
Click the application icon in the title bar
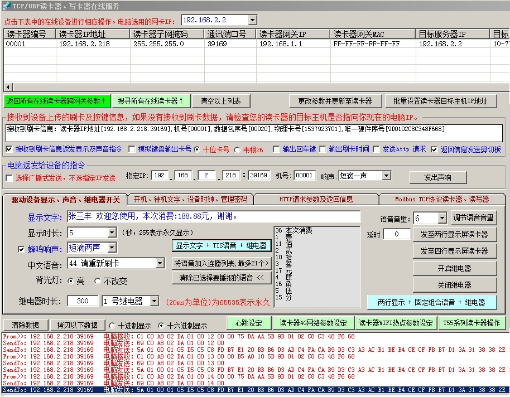tap(6, 6)
